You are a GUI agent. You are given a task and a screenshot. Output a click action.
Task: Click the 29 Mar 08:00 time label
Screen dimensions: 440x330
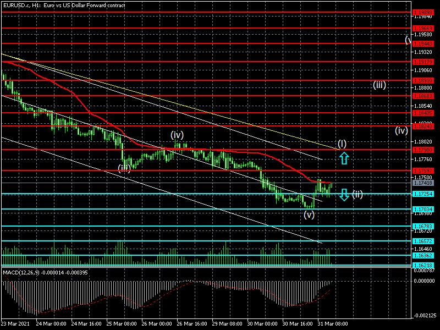coord(227,323)
